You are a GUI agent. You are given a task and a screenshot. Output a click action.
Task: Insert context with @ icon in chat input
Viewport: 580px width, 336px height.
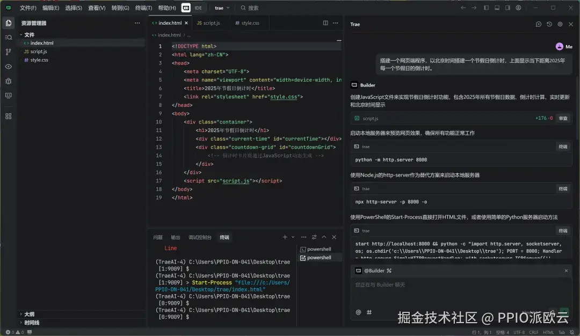358,312
